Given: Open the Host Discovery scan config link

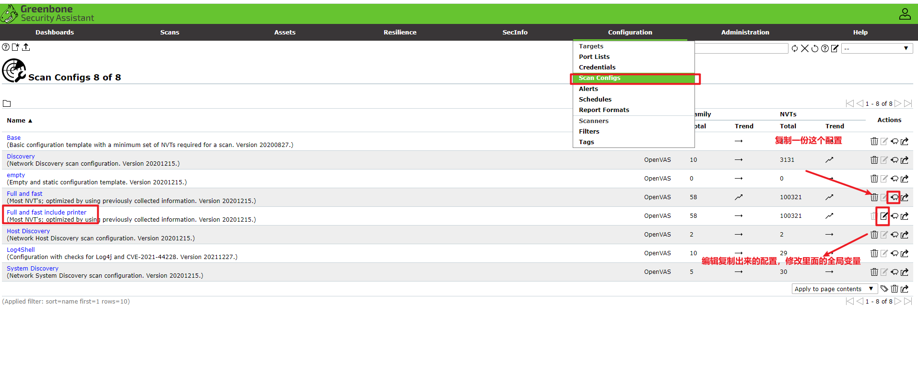Looking at the screenshot, I should [x=28, y=231].
